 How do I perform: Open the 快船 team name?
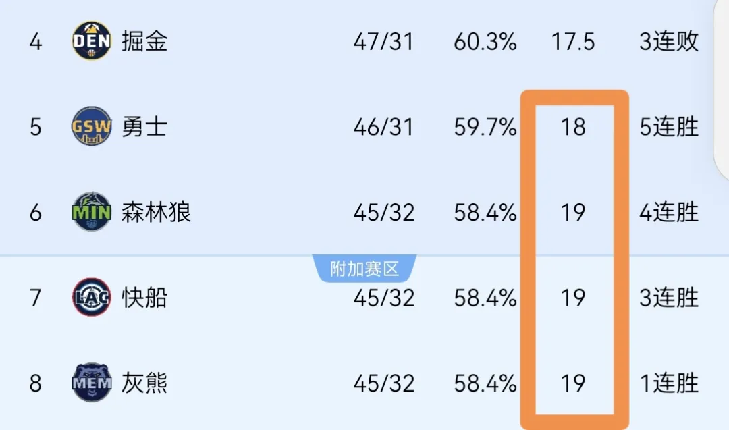click(x=144, y=298)
